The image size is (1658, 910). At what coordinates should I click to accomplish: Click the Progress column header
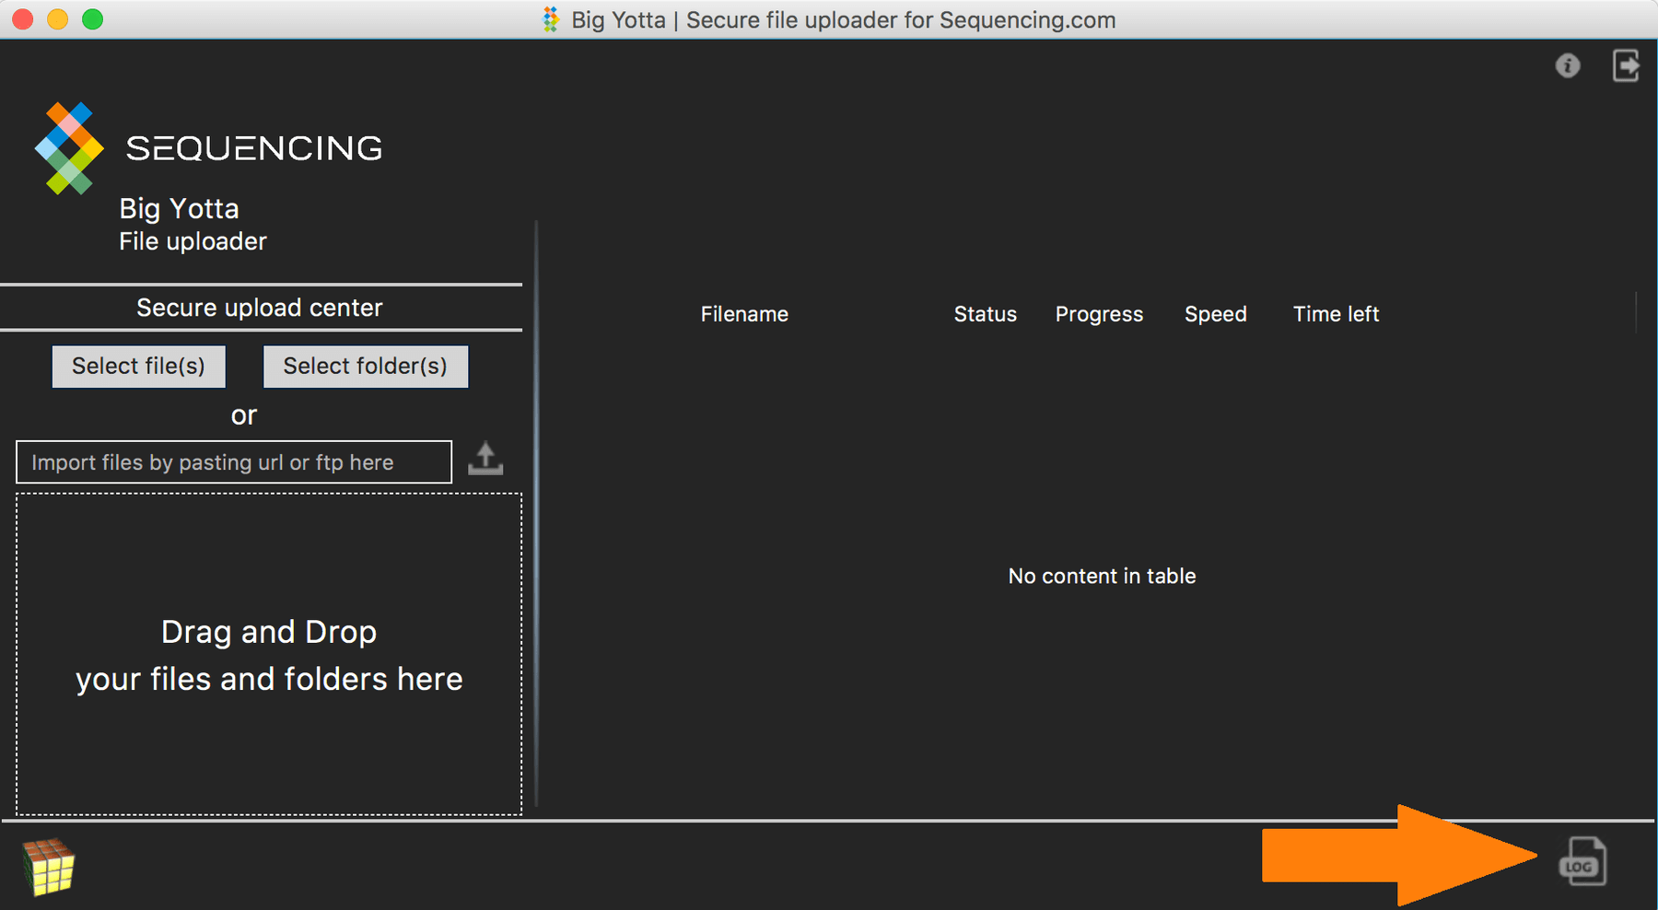tap(1099, 314)
